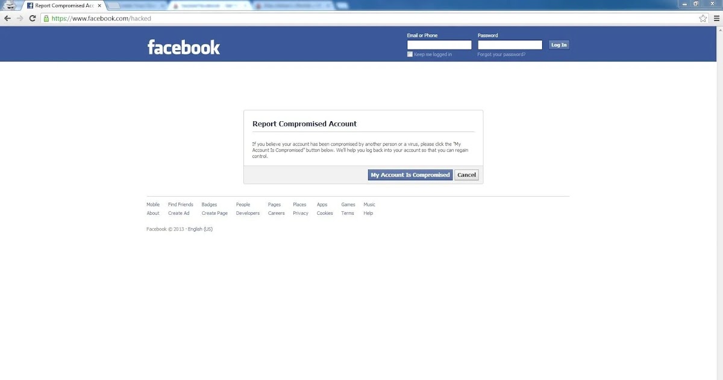Focus the Password field
The height and width of the screenshot is (380, 723).
pos(510,45)
